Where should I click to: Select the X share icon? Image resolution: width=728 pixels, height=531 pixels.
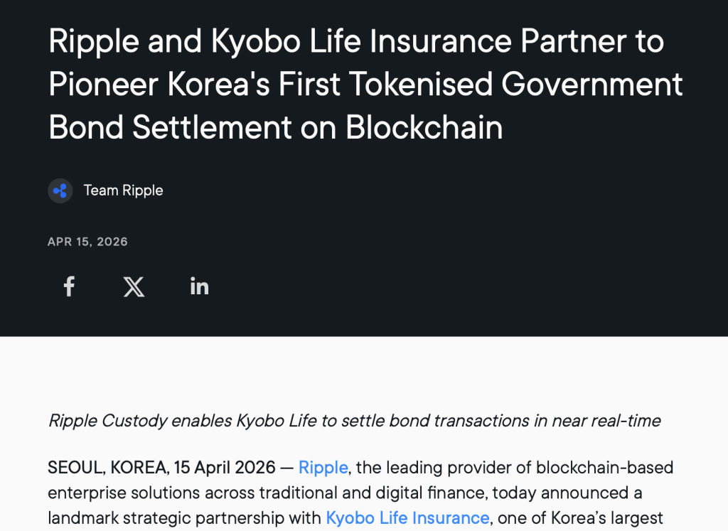(x=134, y=286)
